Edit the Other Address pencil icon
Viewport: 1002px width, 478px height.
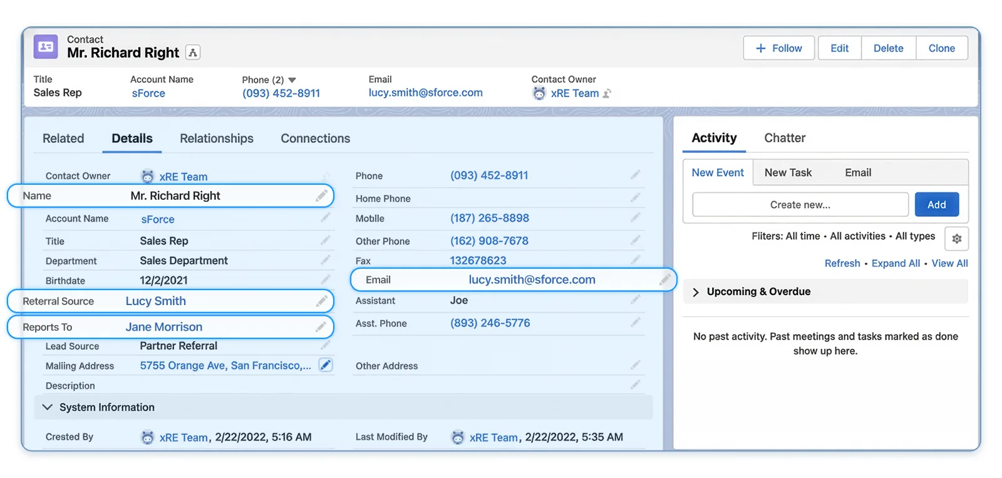635,365
